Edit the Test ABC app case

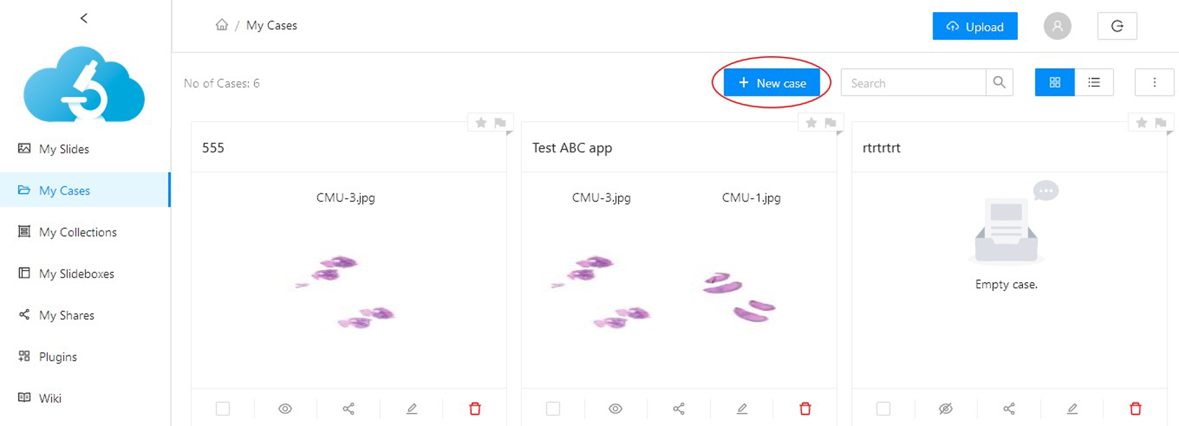pyautogui.click(x=742, y=408)
